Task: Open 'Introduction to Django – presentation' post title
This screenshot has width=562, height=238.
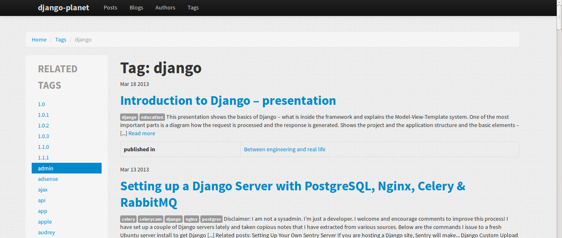Action: (x=228, y=100)
